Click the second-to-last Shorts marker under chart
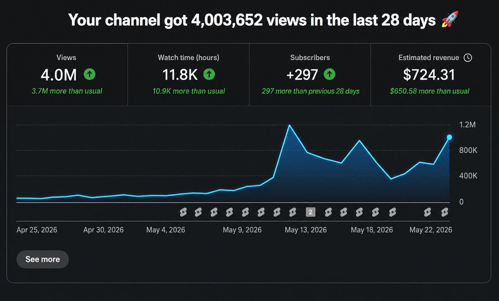Image resolution: width=499 pixels, height=301 pixels. tap(427, 212)
